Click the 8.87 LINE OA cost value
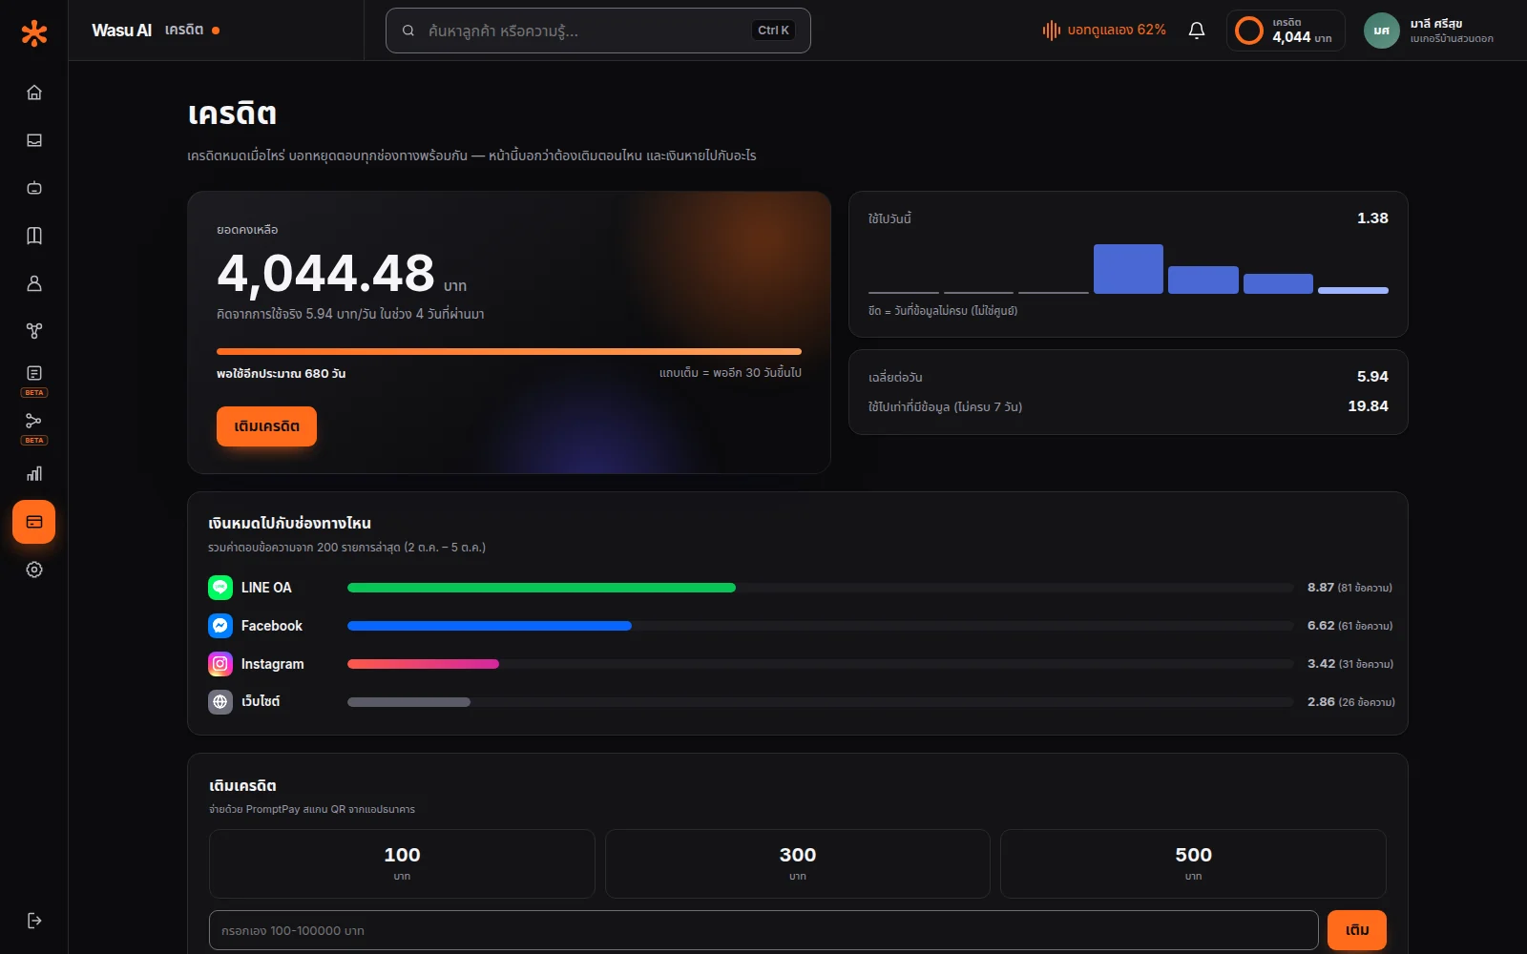Image resolution: width=1527 pixels, height=954 pixels. pyautogui.click(x=1321, y=588)
